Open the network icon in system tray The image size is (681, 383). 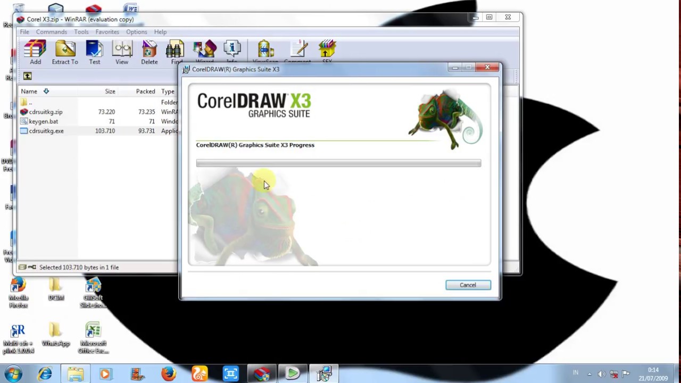click(x=614, y=374)
